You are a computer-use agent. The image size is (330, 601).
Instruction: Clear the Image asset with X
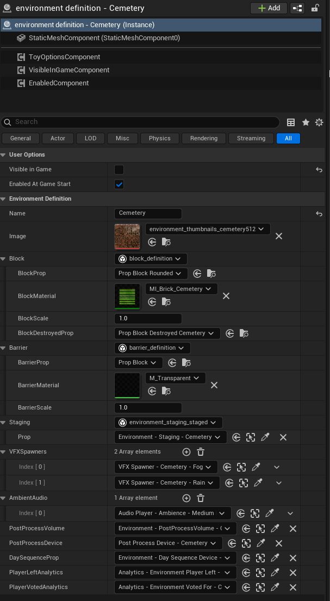279,236
